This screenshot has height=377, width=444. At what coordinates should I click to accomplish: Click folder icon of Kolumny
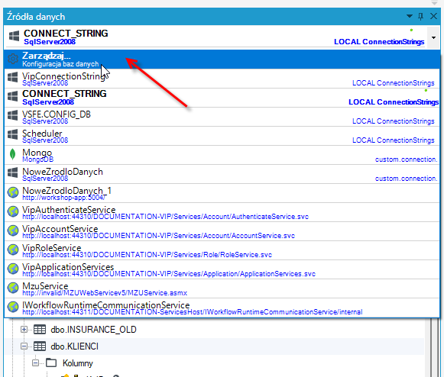point(51,362)
